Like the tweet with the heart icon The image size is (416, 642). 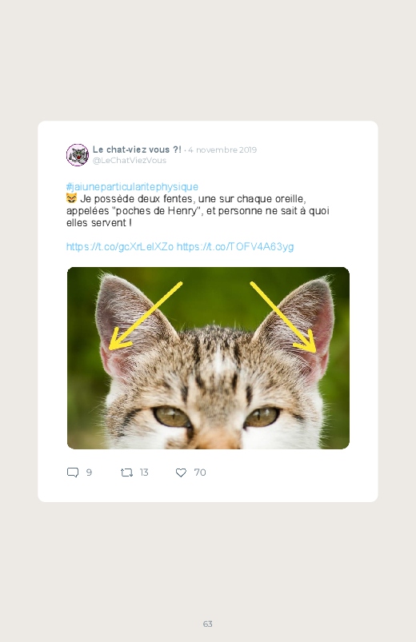coord(181,473)
